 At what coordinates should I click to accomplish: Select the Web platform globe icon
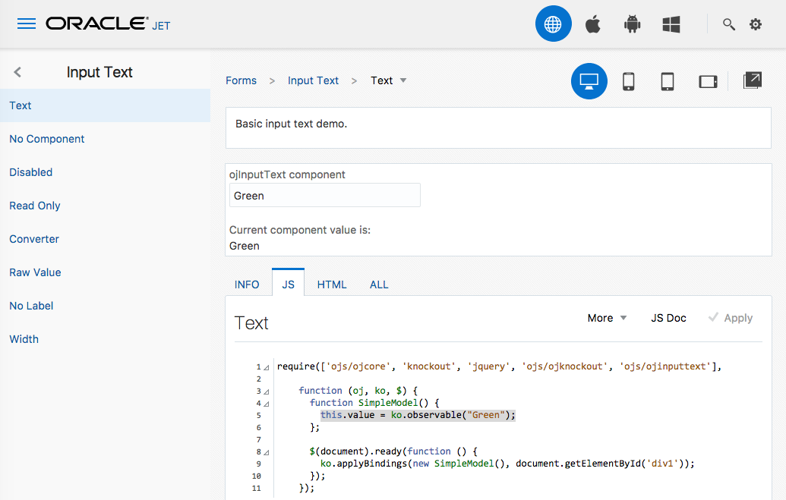pos(553,24)
